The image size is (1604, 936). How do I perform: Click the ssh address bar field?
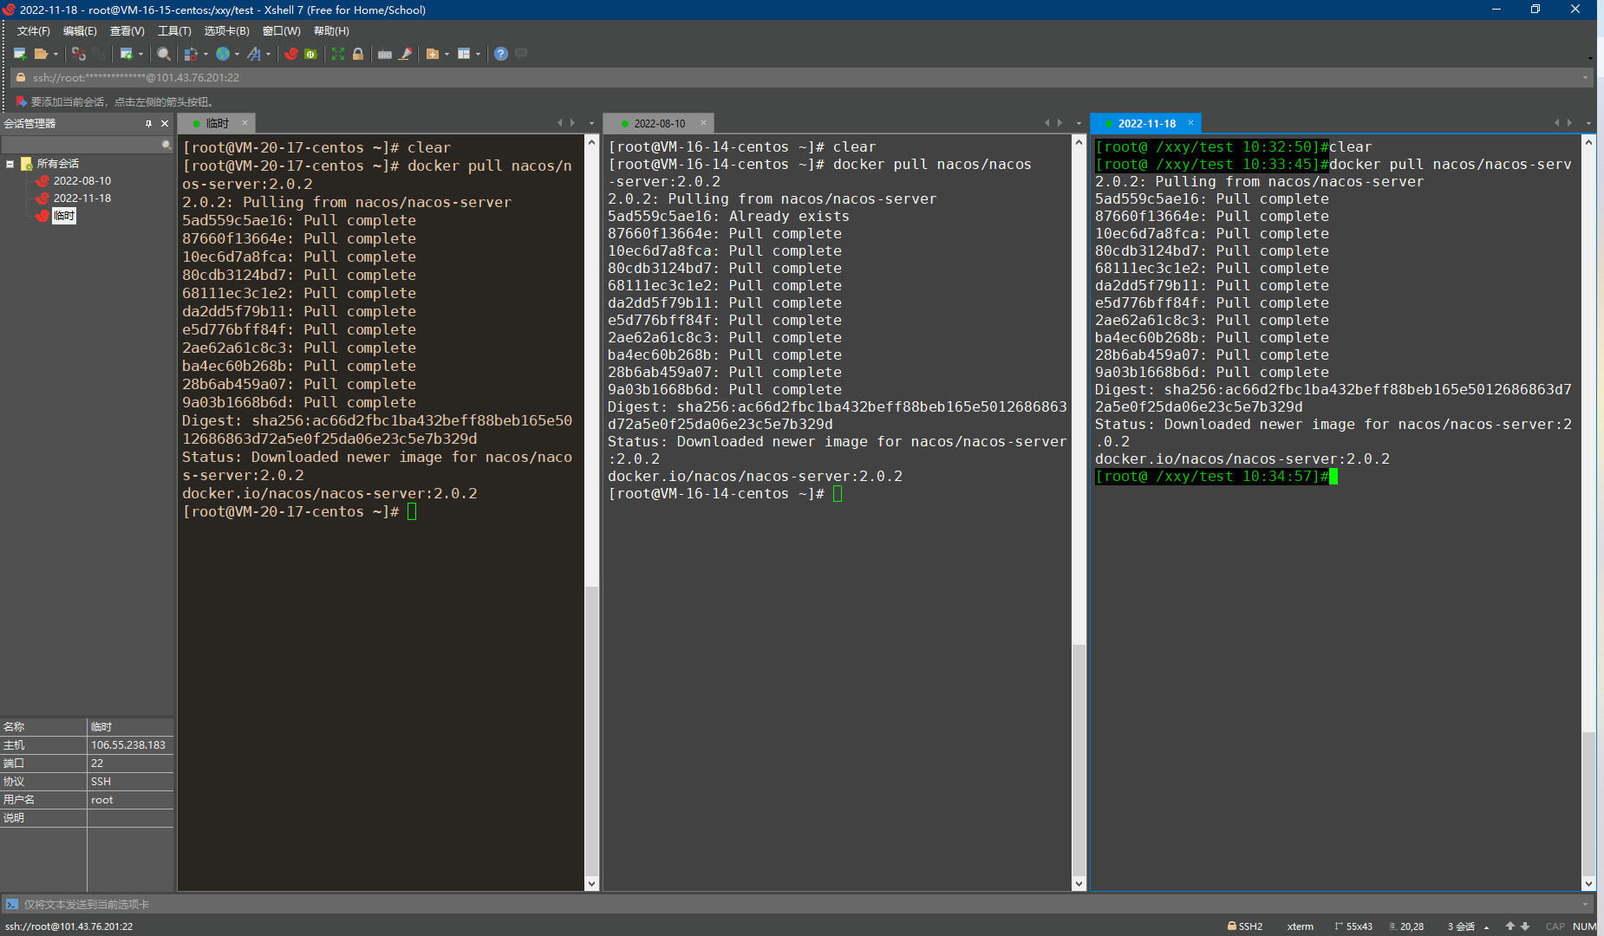click(802, 77)
